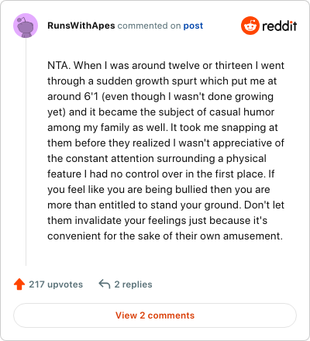
Task: Upvote the comment with orange arrow
Action: [x=19, y=284]
